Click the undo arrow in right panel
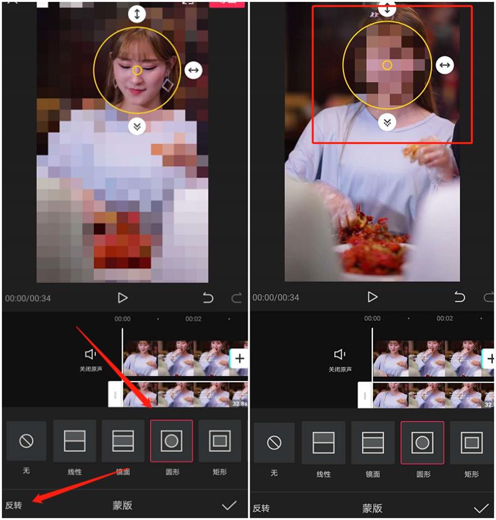Screen dimensions: 496x520 click(x=460, y=297)
